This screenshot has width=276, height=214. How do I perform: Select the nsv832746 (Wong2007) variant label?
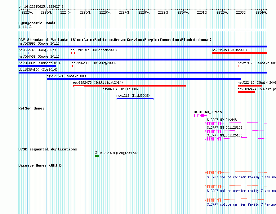[37, 50]
